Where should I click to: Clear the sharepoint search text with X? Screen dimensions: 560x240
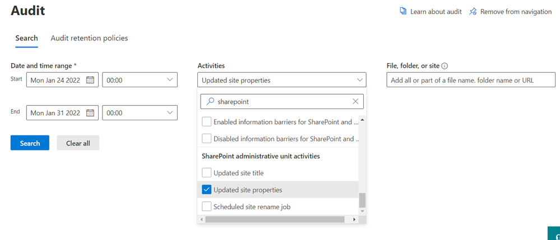(x=355, y=102)
